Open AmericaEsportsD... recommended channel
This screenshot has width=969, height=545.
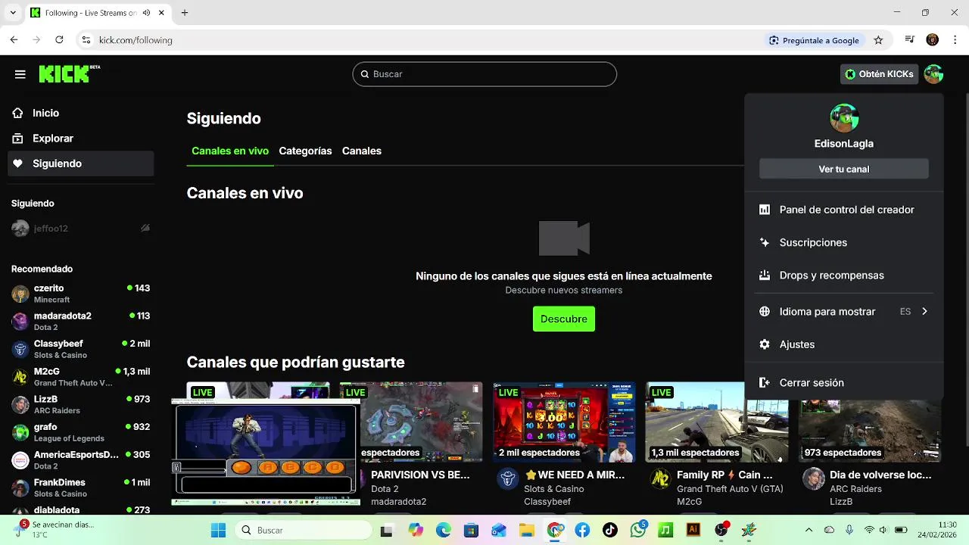(x=81, y=460)
